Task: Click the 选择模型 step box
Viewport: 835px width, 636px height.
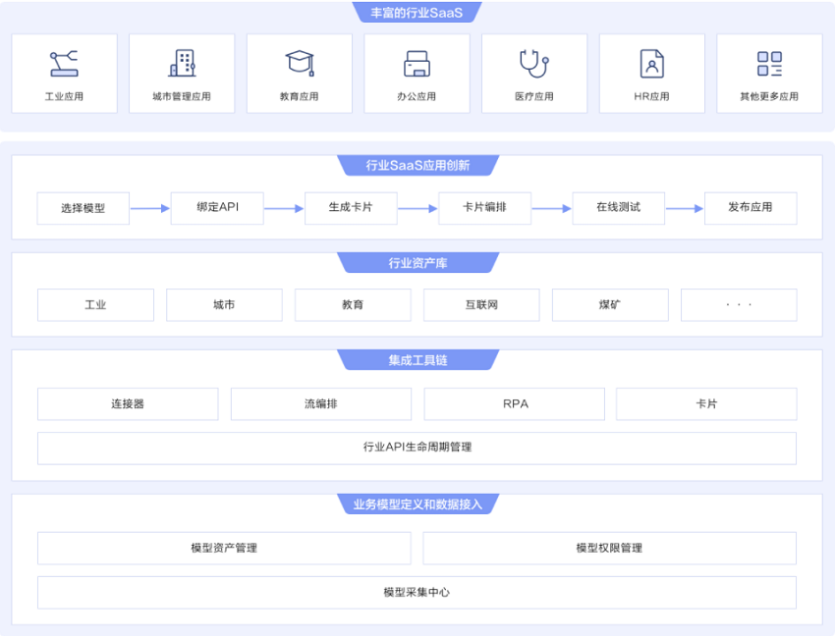Action: pyautogui.click(x=83, y=208)
